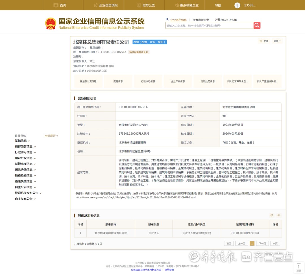This screenshot has width=305, height=275.
Task: Click the 列入严重违法失信 shortcut button
Action: pyautogui.click(x=267, y=81)
